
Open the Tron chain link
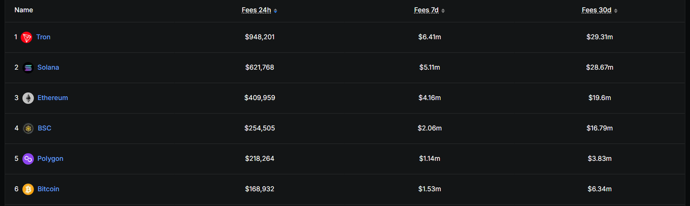click(43, 37)
